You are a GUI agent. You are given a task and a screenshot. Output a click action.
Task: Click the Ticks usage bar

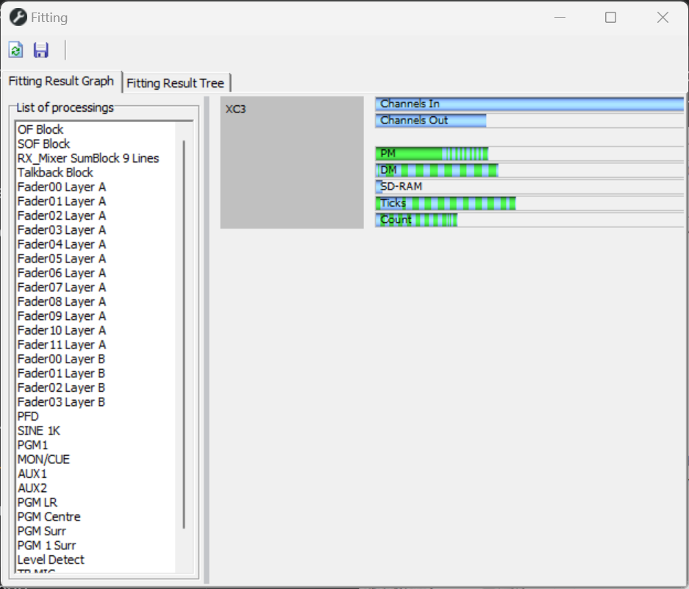coord(446,203)
